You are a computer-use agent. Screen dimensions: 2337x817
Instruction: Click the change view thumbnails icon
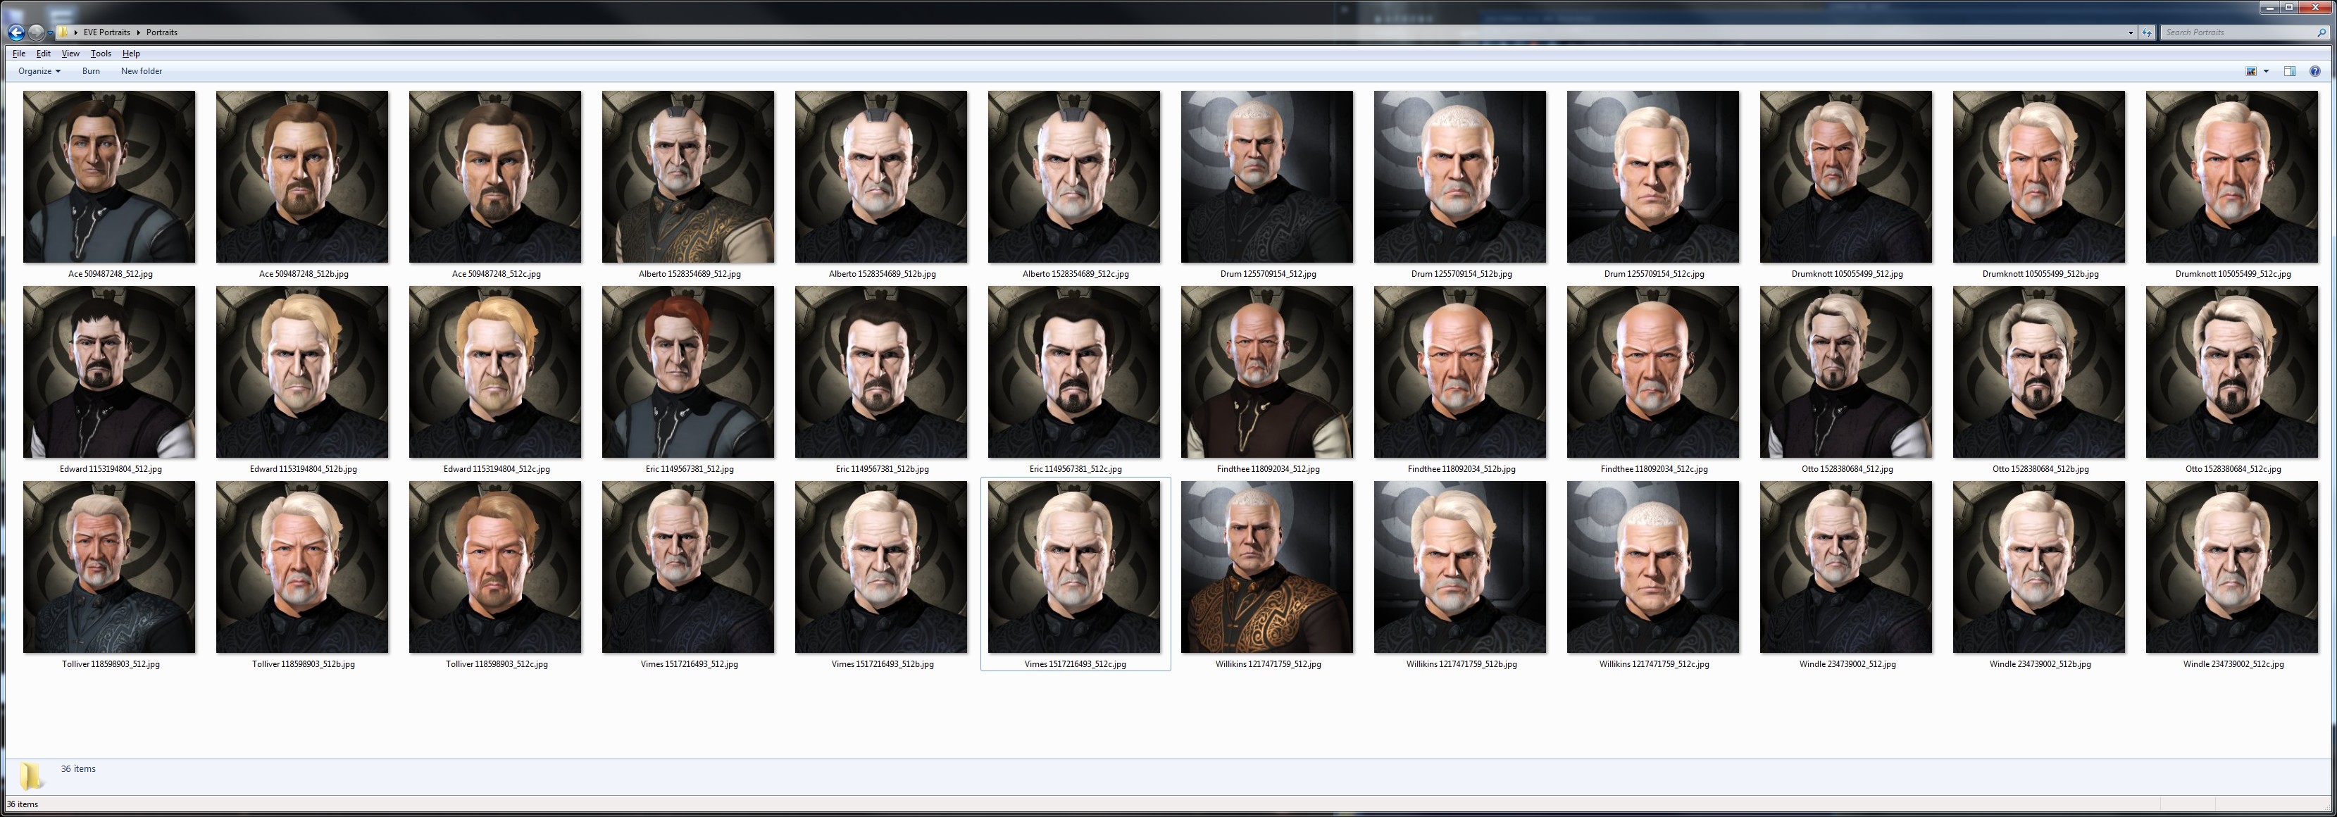2251,70
